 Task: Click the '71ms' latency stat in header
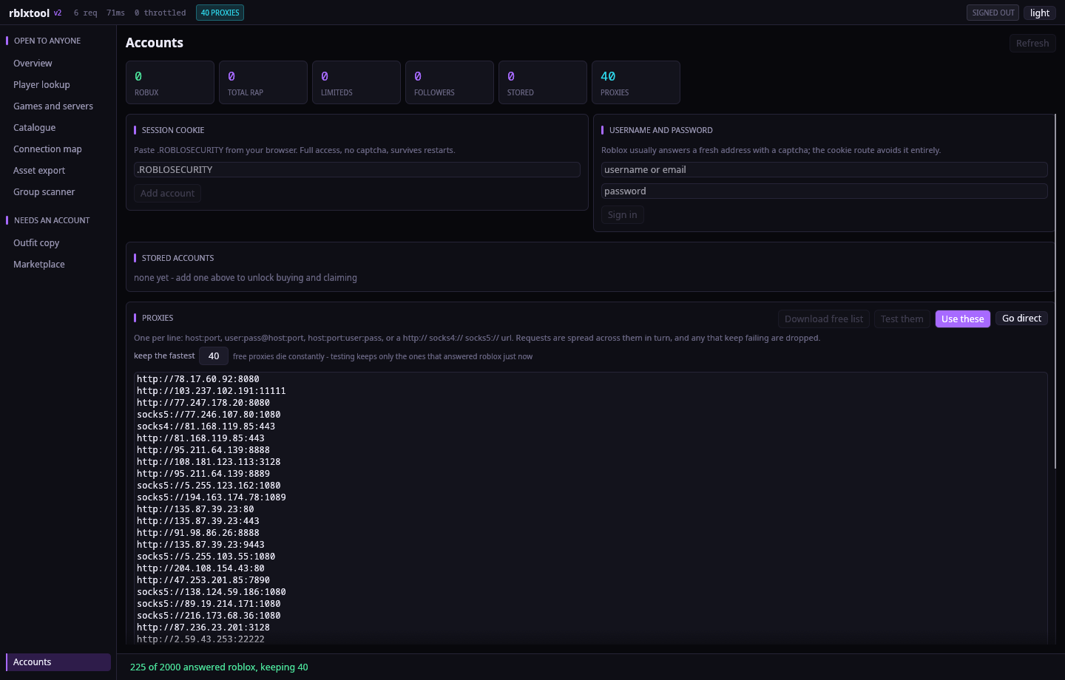(x=115, y=13)
